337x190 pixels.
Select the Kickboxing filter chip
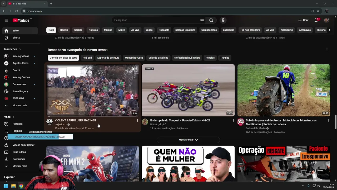click(286, 30)
